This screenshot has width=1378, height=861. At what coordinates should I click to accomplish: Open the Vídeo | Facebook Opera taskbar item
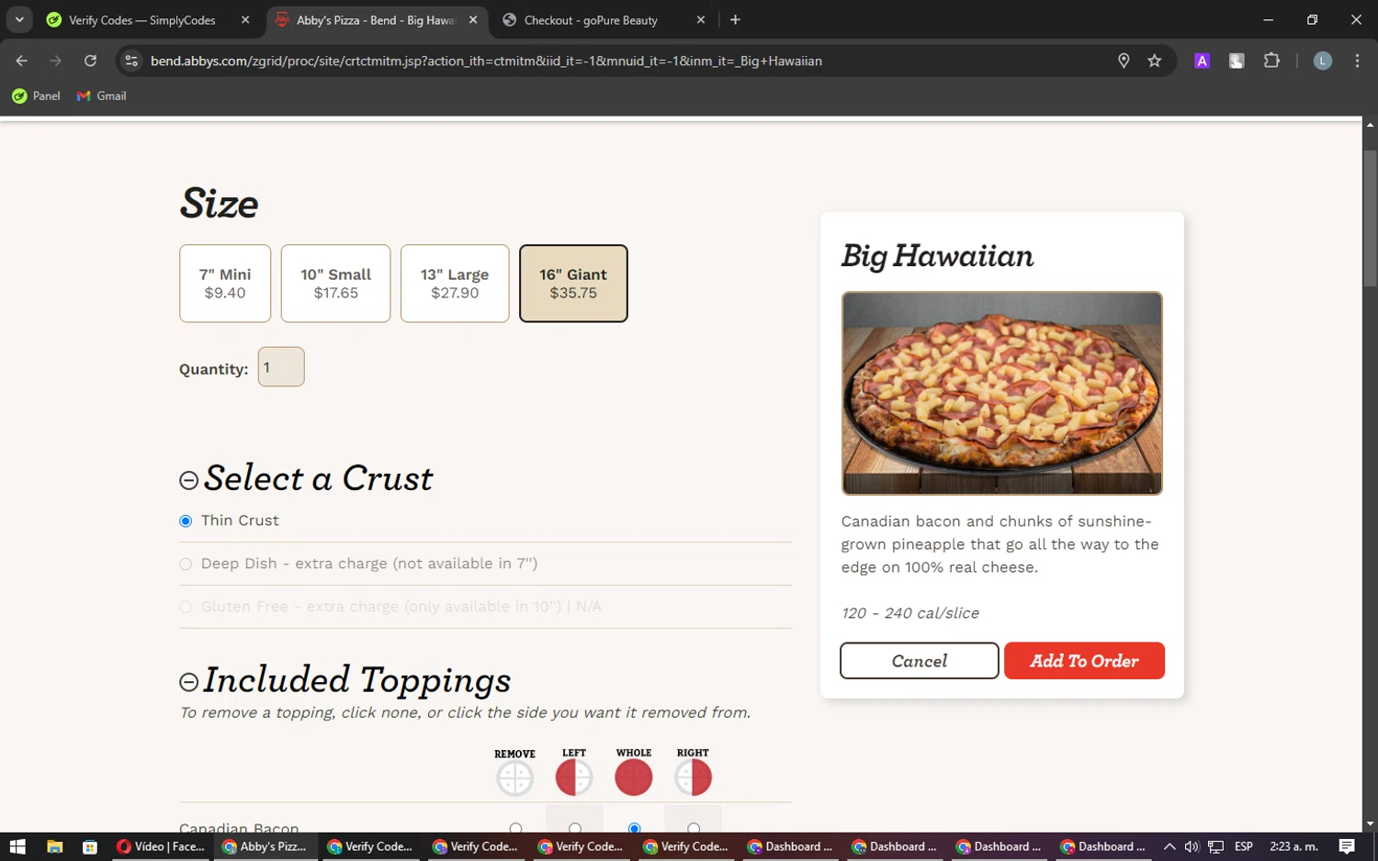pyautogui.click(x=161, y=846)
